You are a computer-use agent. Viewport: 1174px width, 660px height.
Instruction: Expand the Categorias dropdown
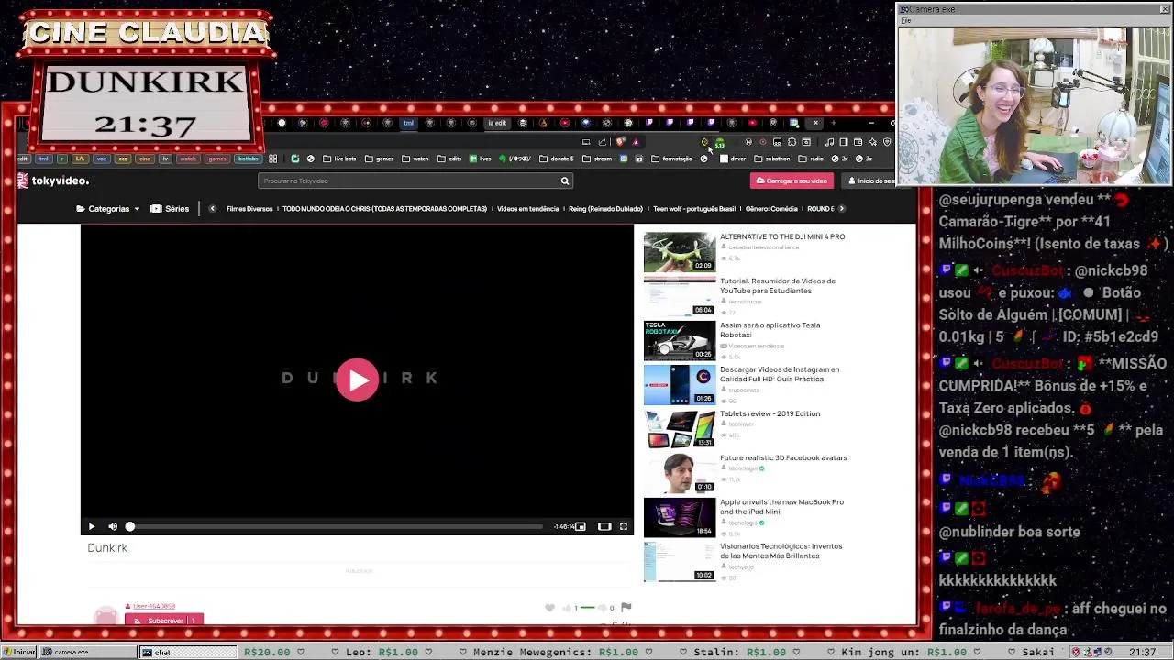point(108,209)
